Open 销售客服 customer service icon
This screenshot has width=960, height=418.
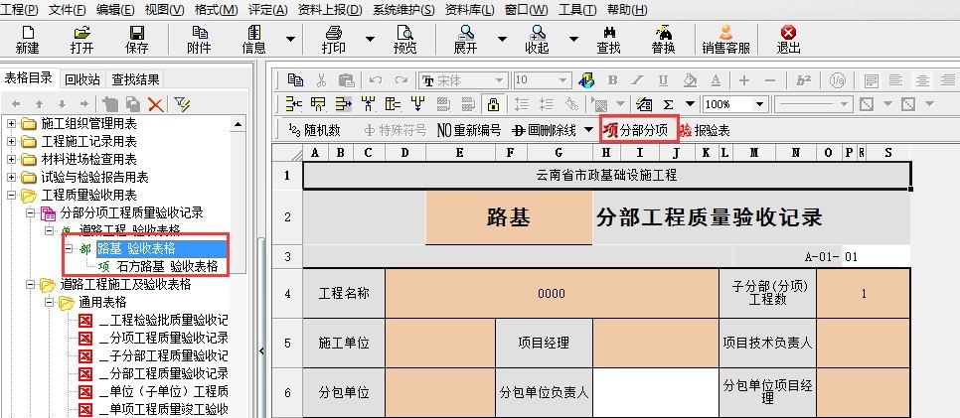coord(725,39)
